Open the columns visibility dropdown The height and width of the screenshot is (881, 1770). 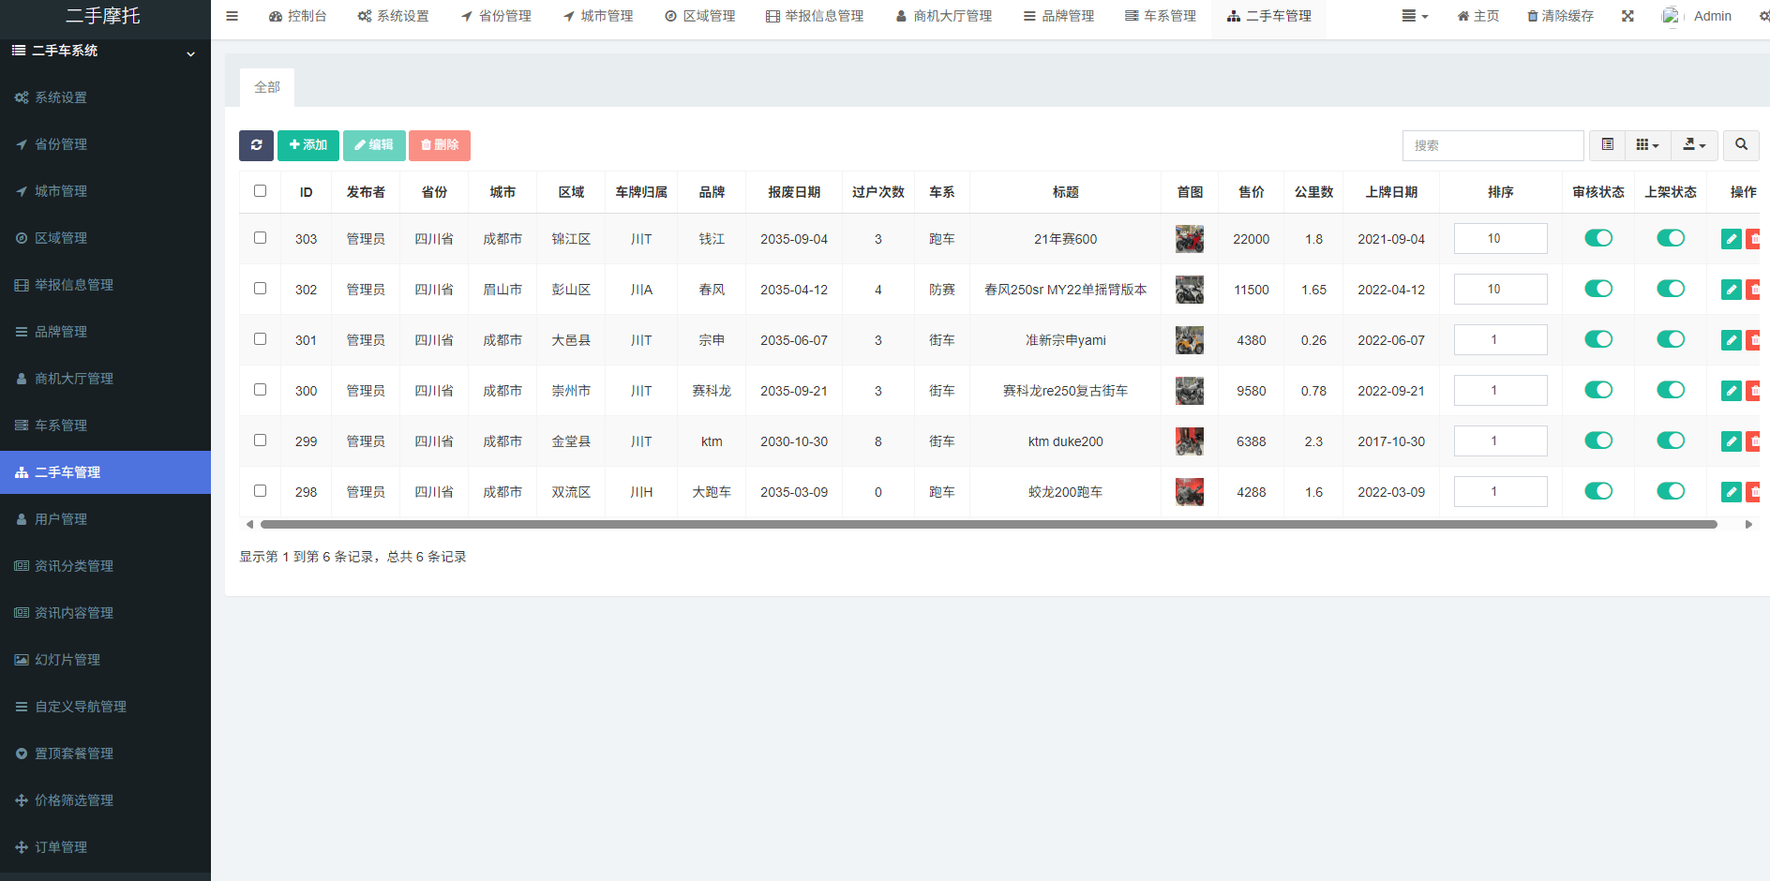[1647, 145]
